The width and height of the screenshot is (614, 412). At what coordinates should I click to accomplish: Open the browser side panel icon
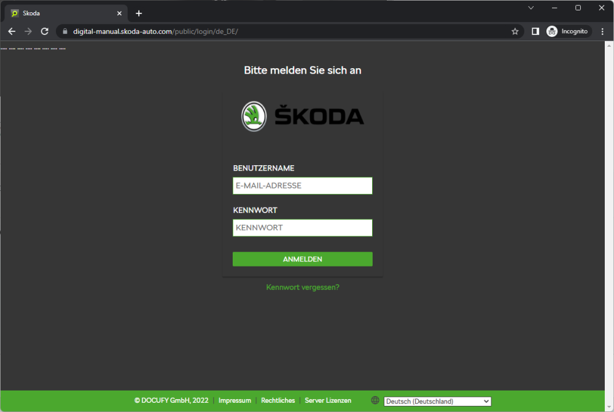click(535, 31)
